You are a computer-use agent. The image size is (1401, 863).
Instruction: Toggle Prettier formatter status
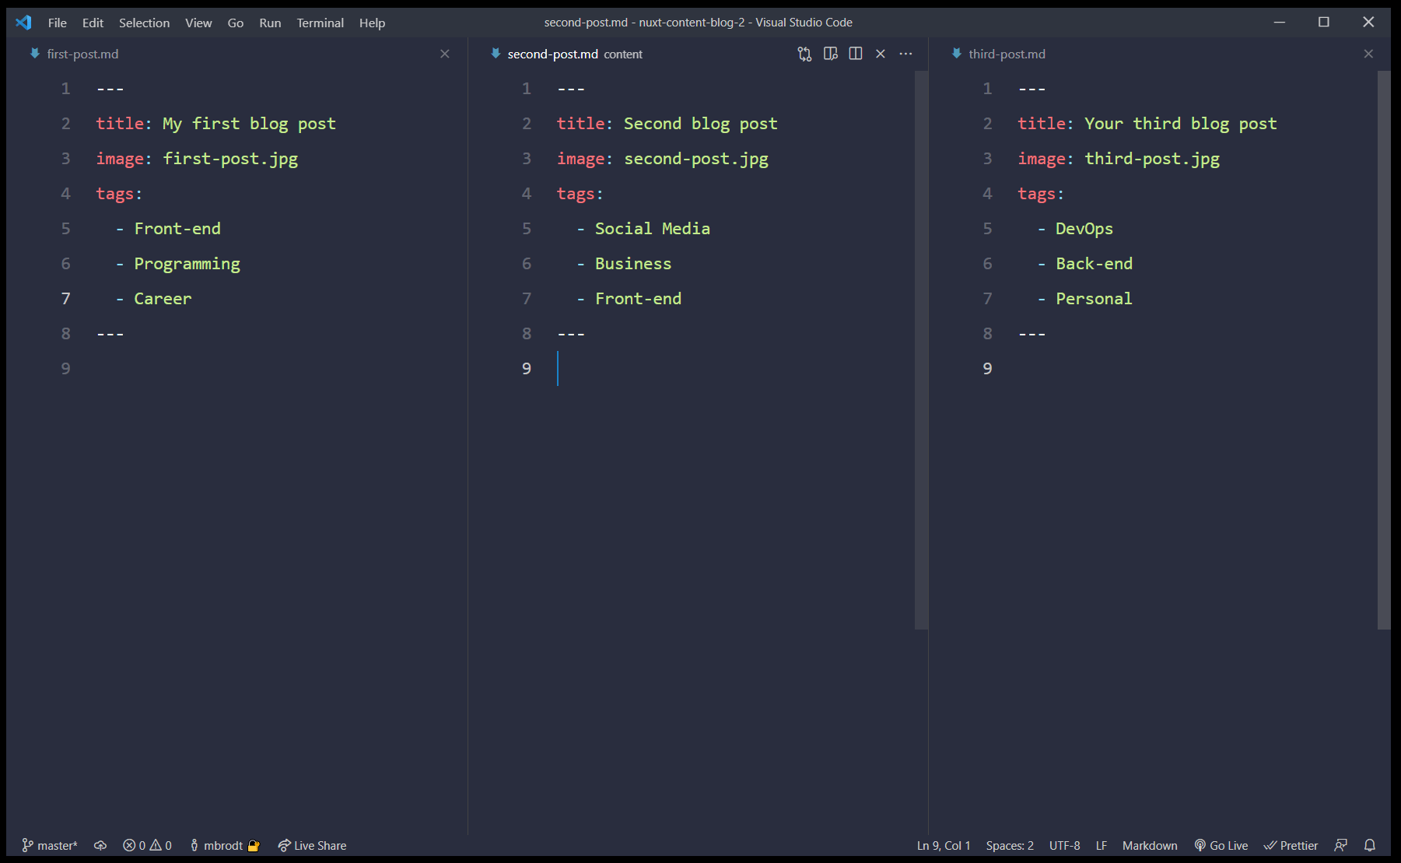tap(1291, 845)
